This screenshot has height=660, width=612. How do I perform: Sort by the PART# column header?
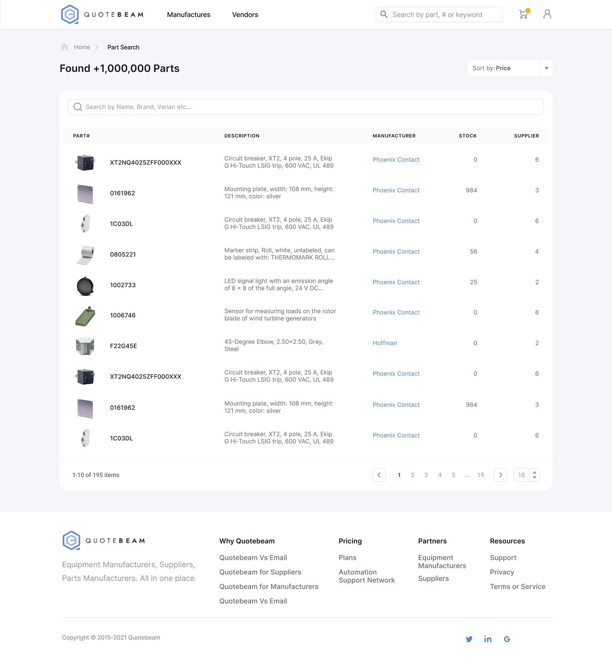(x=81, y=136)
